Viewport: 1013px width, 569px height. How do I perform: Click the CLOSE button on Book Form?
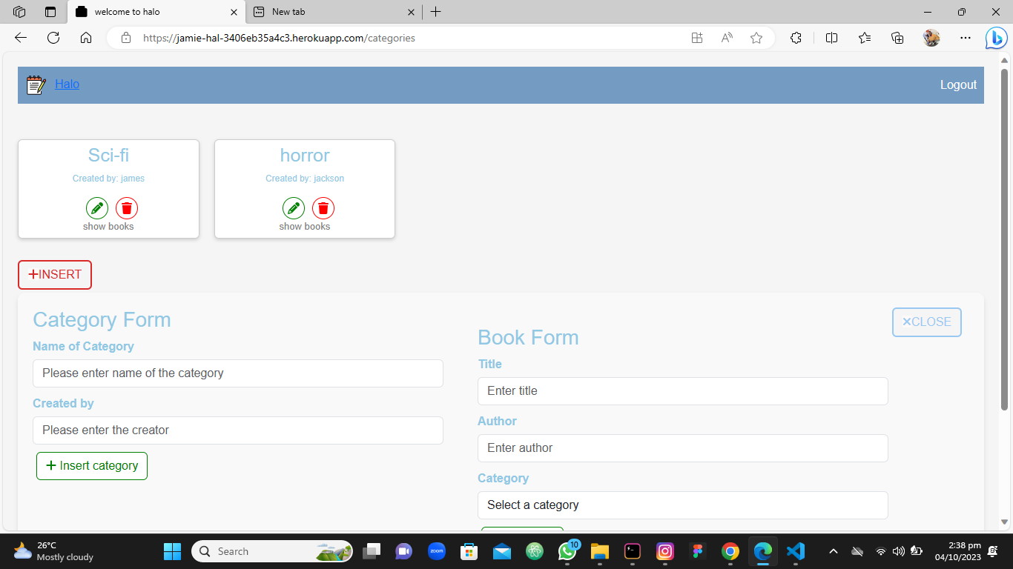tap(926, 322)
